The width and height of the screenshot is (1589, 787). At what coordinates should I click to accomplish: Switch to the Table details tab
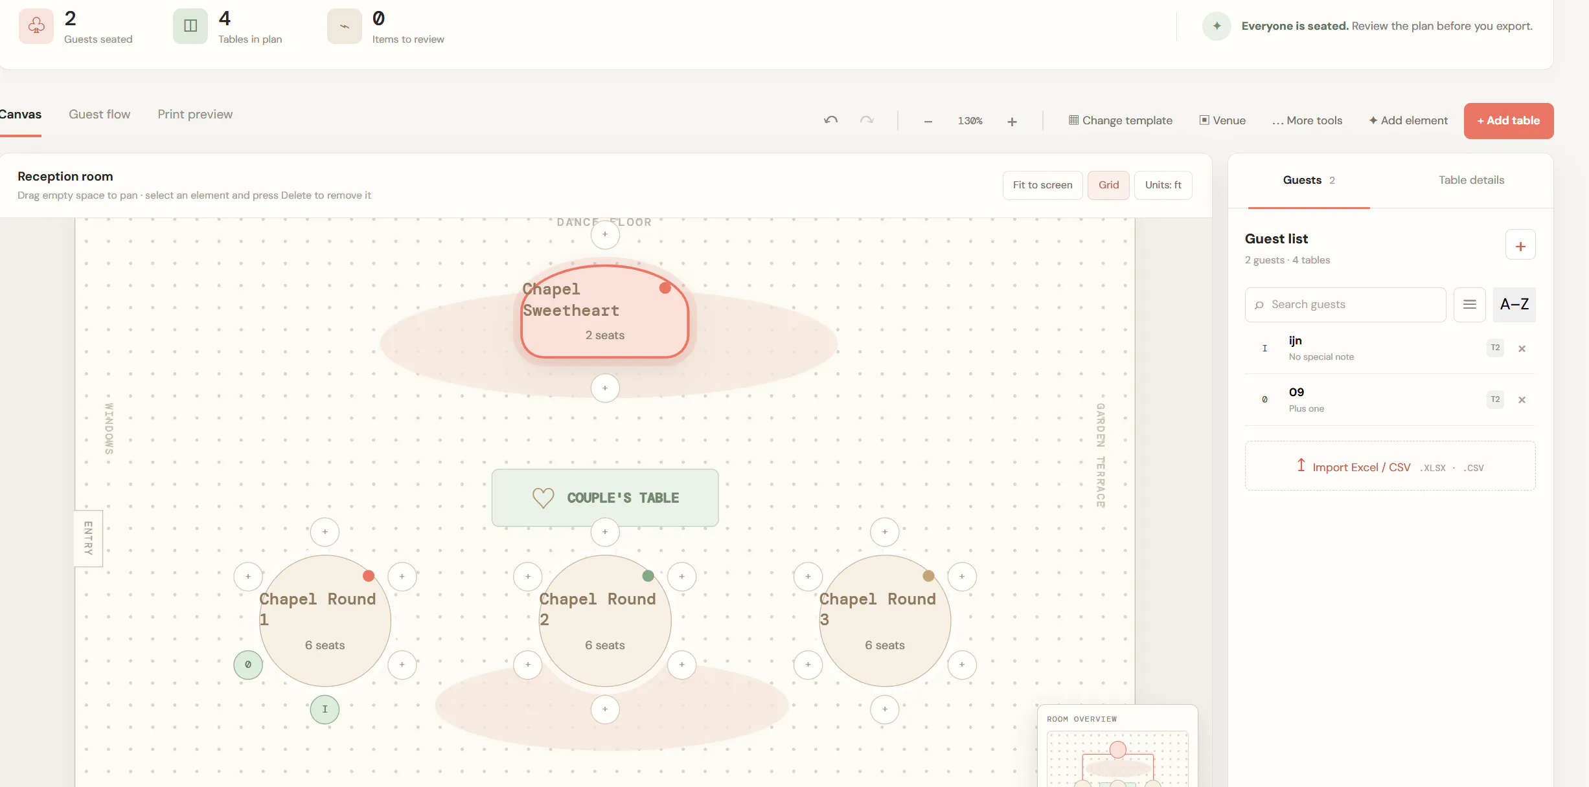(x=1471, y=180)
